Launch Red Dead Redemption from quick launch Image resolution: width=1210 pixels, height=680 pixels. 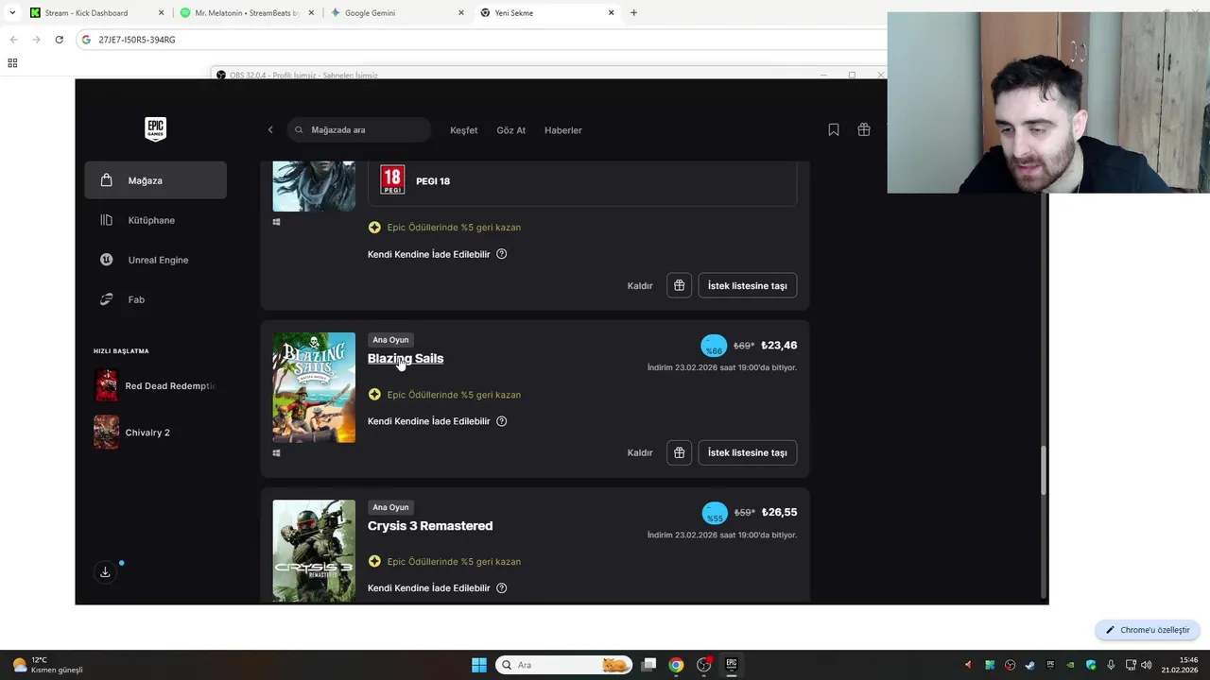pos(155,385)
